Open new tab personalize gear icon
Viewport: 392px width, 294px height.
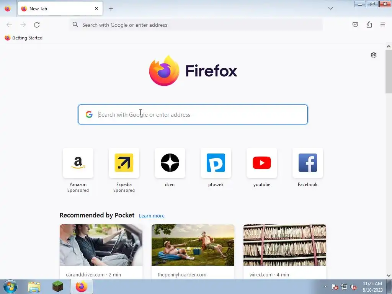(374, 55)
